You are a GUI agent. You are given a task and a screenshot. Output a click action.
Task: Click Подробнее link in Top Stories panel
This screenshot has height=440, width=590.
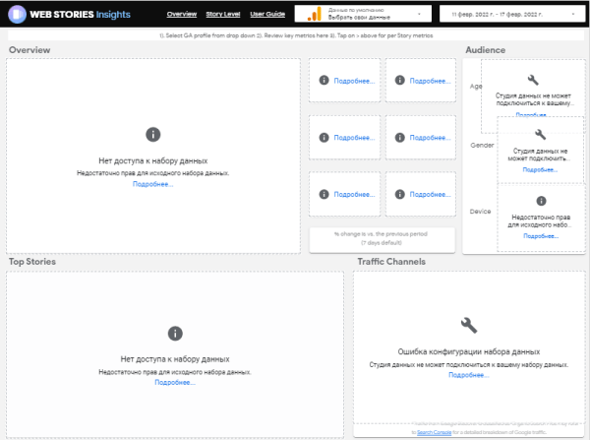click(x=175, y=382)
